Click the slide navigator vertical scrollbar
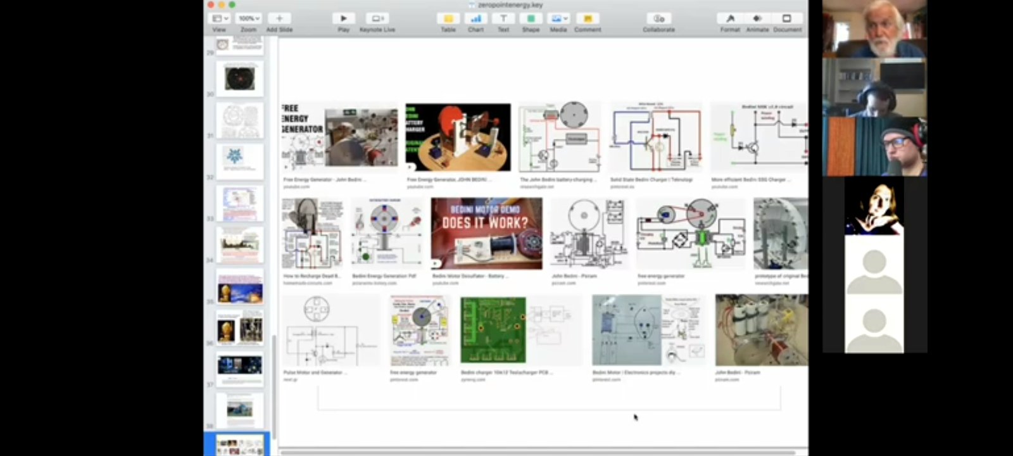The height and width of the screenshot is (456, 1013). point(274,380)
